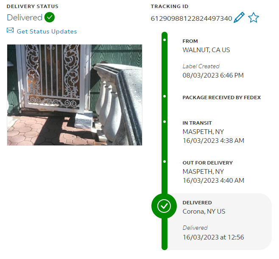279x259 pixels.
Task: Click the Out for Delivery timeline dot
Action: [165, 162]
